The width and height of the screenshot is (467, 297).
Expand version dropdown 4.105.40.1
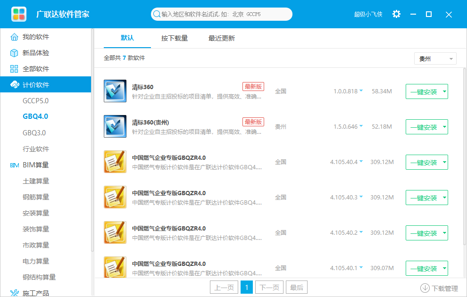361,268
